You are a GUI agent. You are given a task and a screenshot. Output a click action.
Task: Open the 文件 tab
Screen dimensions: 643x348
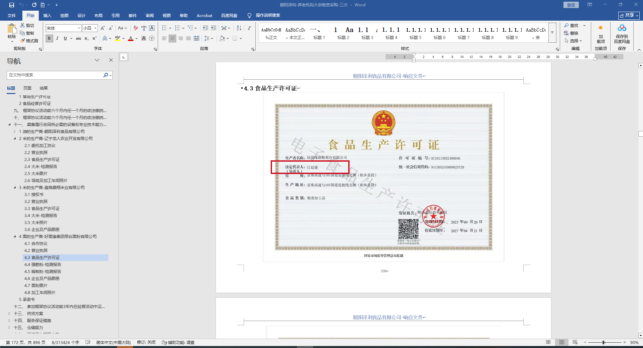(12, 15)
